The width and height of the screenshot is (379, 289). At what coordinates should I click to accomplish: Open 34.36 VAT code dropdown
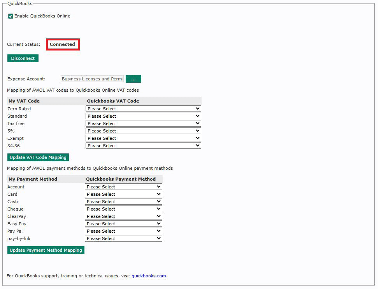[x=143, y=145]
